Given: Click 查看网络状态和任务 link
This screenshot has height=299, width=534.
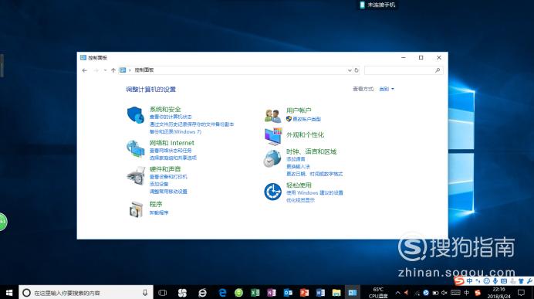Looking at the screenshot, I should pos(171,151).
